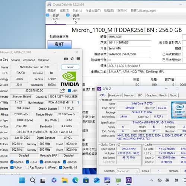Click the GPU name field NVIDIA GeForce GT 730
Image resolution: width=186 pixels, height=186 pixels.
point(34,67)
